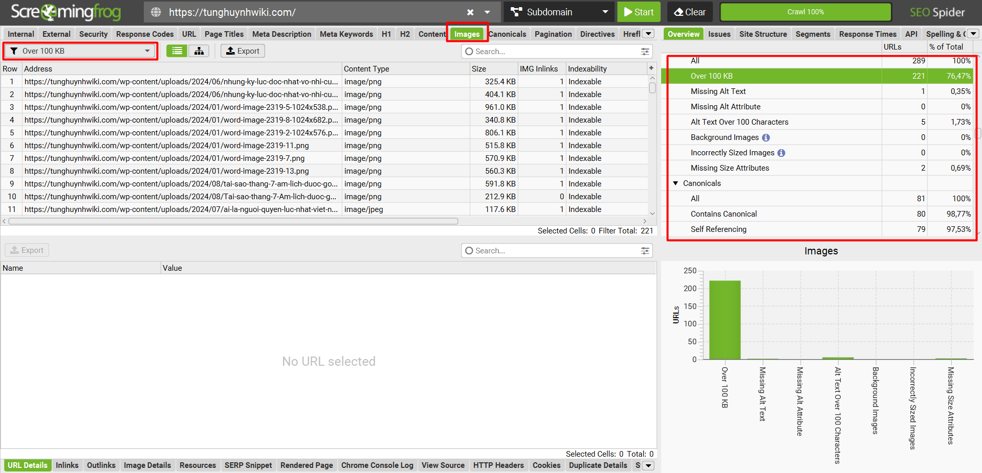Clear the URL field with the X icon

tap(470, 12)
